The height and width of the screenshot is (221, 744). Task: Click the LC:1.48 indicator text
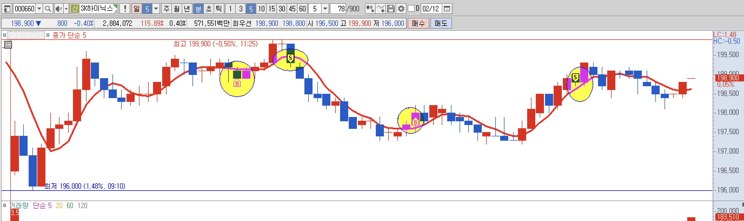(x=725, y=34)
